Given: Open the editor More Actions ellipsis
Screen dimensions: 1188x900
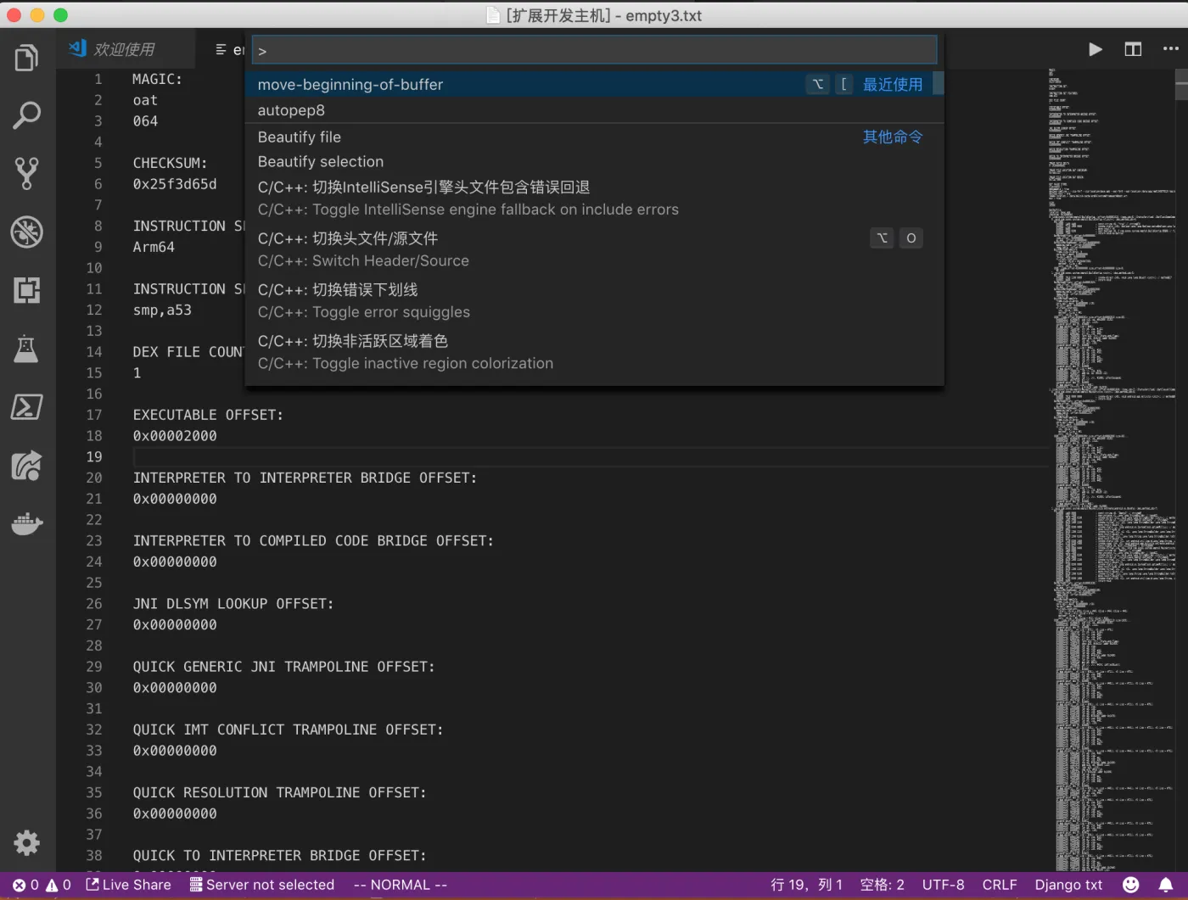Looking at the screenshot, I should point(1171,49).
